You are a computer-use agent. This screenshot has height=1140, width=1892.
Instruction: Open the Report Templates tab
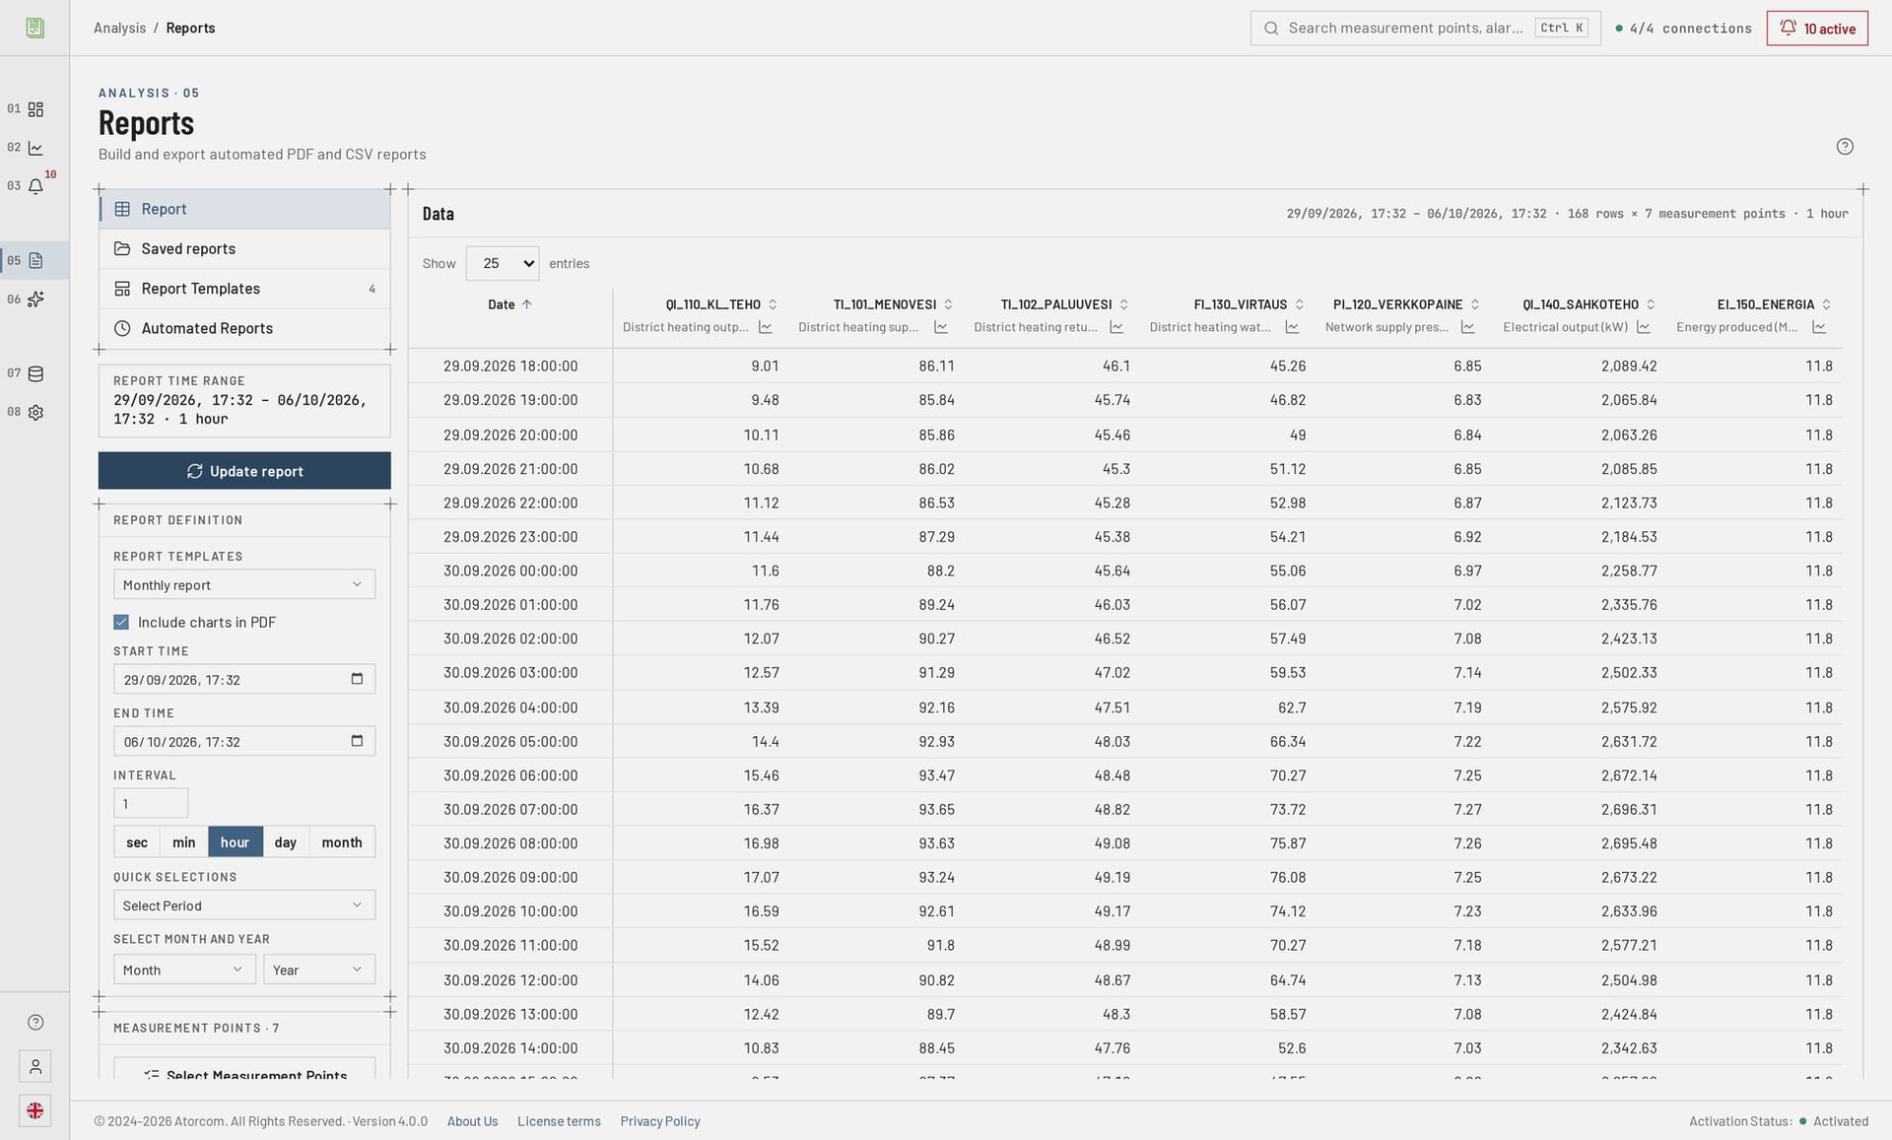(x=244, y=289)
